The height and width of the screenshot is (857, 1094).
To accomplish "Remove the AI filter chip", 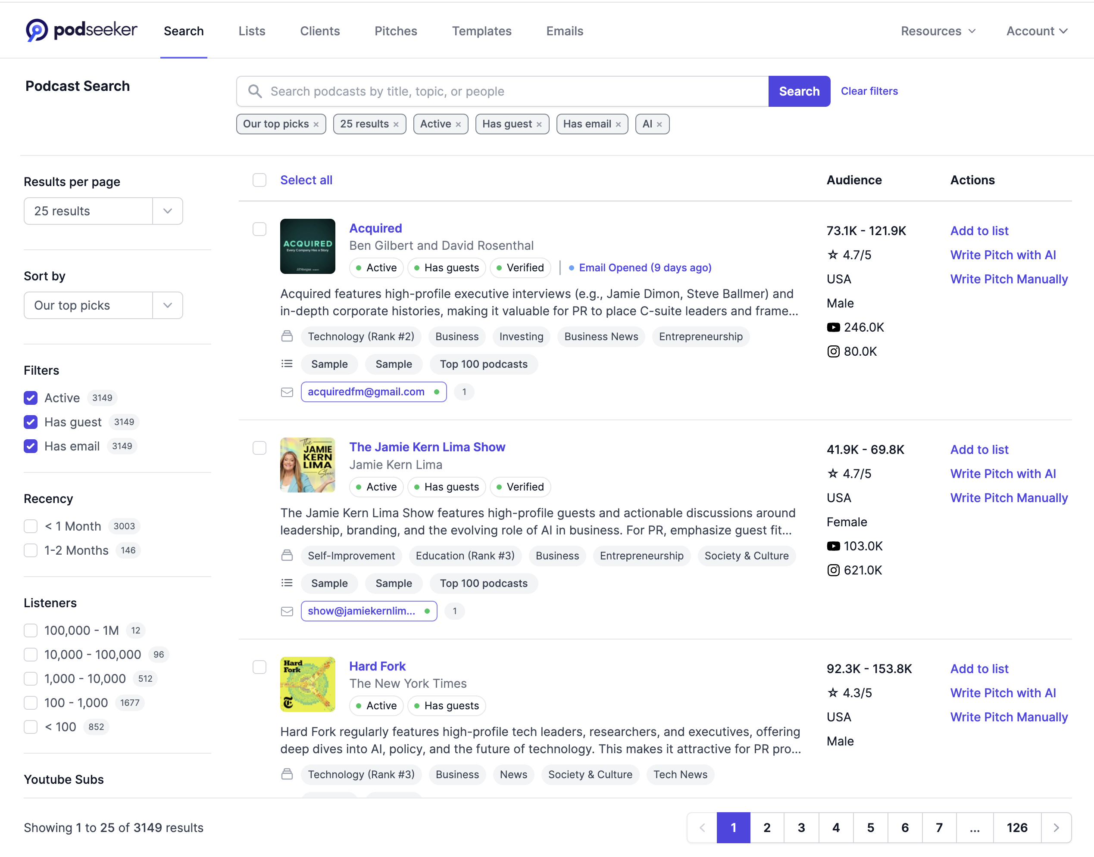I will 660,124.
